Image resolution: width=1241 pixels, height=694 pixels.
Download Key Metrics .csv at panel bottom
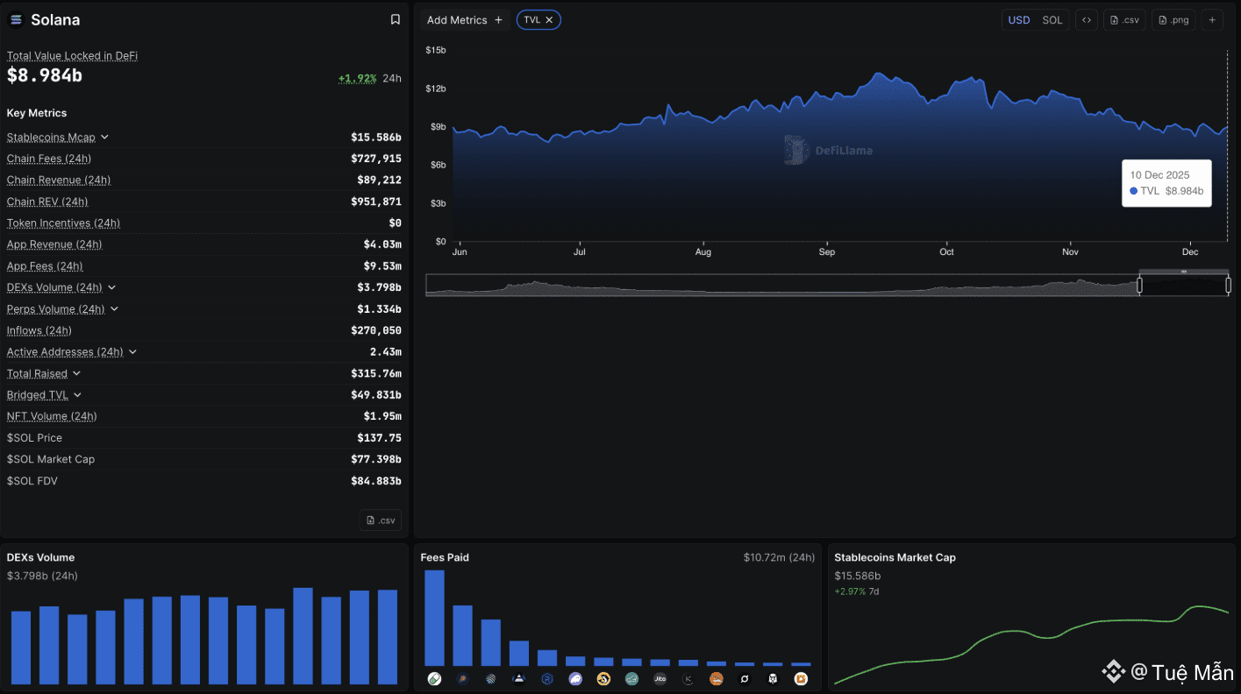381,520
